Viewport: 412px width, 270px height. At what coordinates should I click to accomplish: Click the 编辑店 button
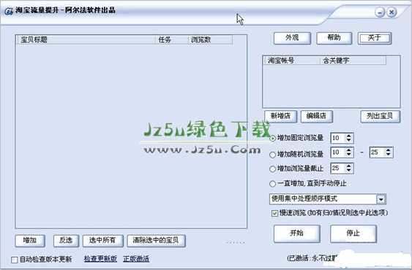(316, 116)
